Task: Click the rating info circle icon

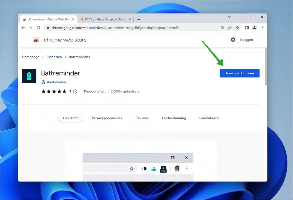Action: pos(75,92)
